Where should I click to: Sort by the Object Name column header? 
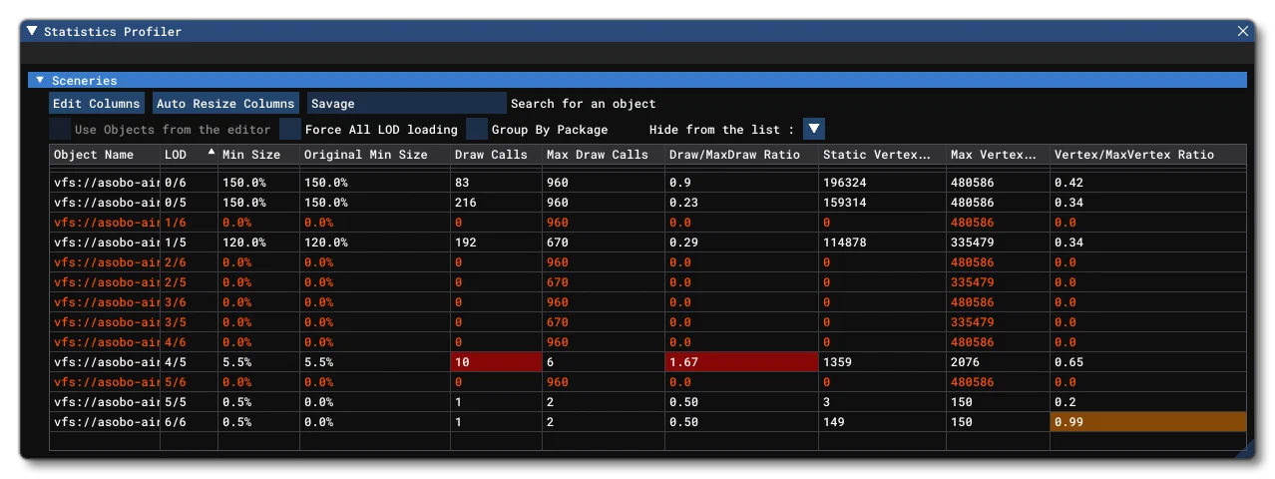105,155
